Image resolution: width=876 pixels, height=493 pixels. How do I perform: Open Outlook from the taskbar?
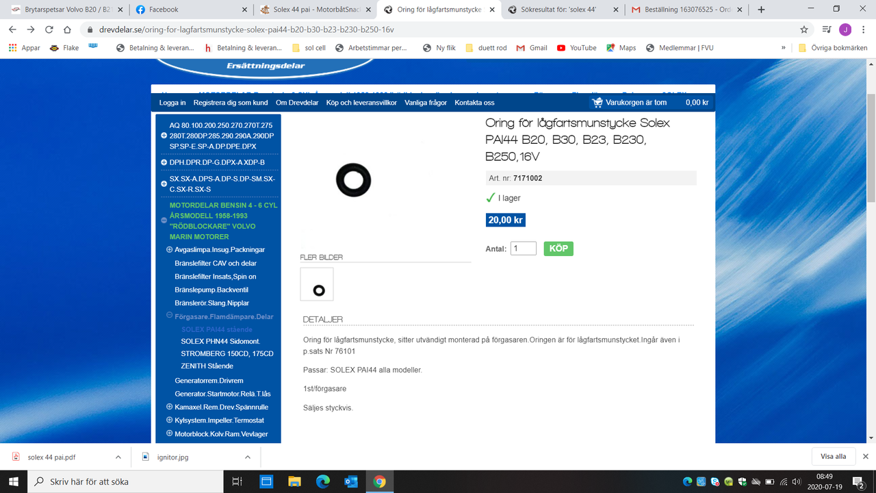pyautogui.click(x=351, y=481)
